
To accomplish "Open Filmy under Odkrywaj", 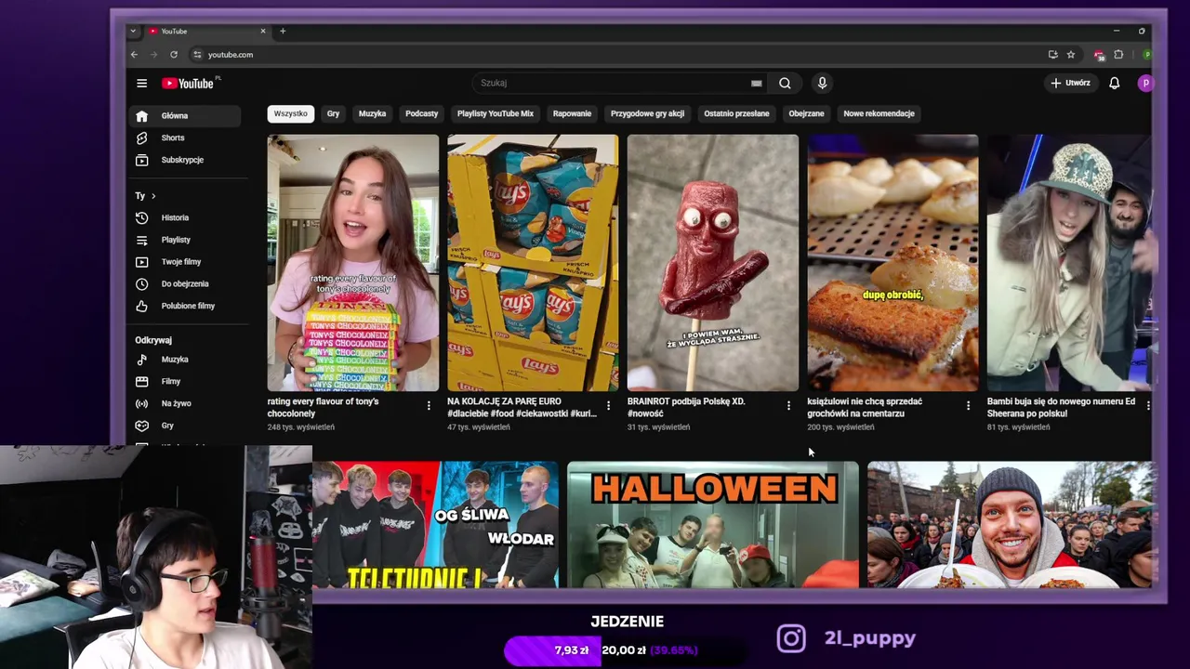I will click(184, 382).
